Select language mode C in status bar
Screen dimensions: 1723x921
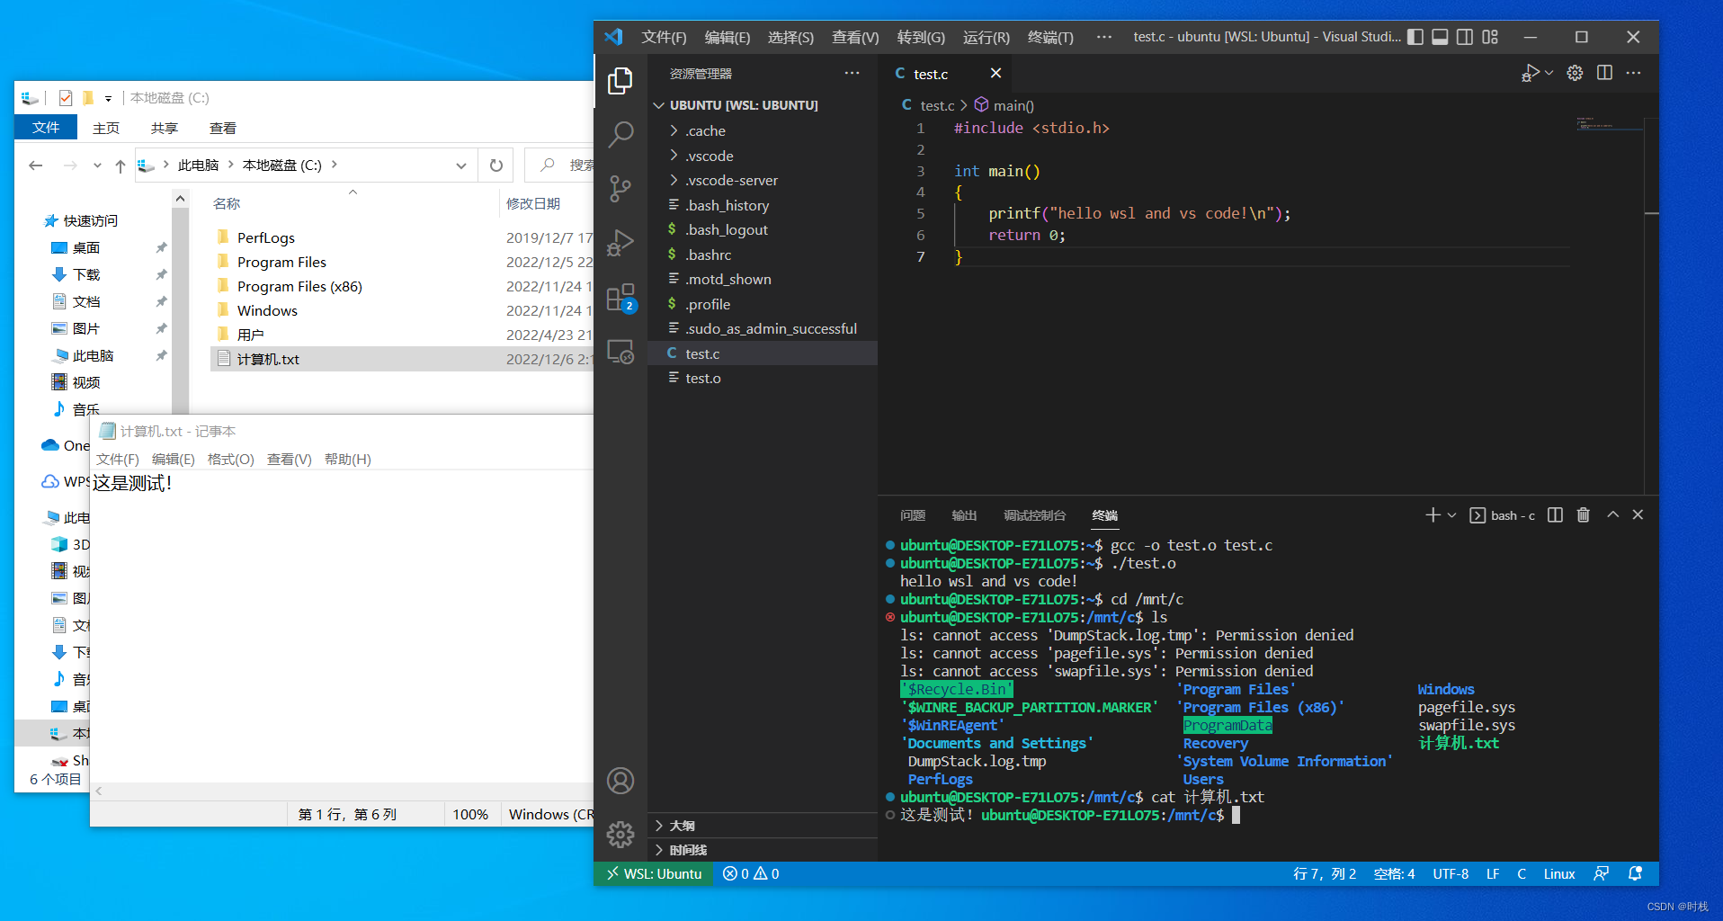coord(1522,873)
